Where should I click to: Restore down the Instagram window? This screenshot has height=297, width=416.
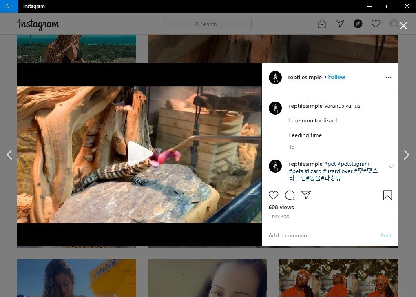click(388, 6)
